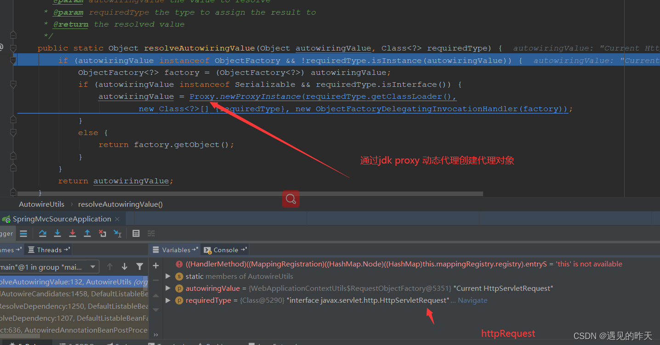Click the Show Execution Point icon
The width and height of the screenshot is (660, 345).
click(23, 233)
